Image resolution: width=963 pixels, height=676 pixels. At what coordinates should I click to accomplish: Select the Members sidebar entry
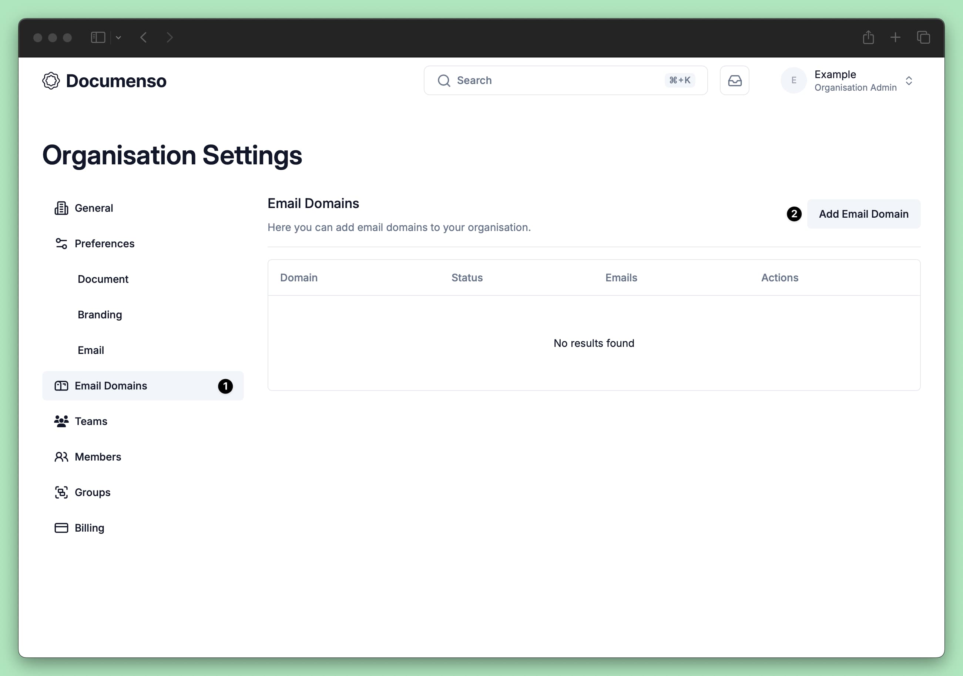click(x=97, y=456)
